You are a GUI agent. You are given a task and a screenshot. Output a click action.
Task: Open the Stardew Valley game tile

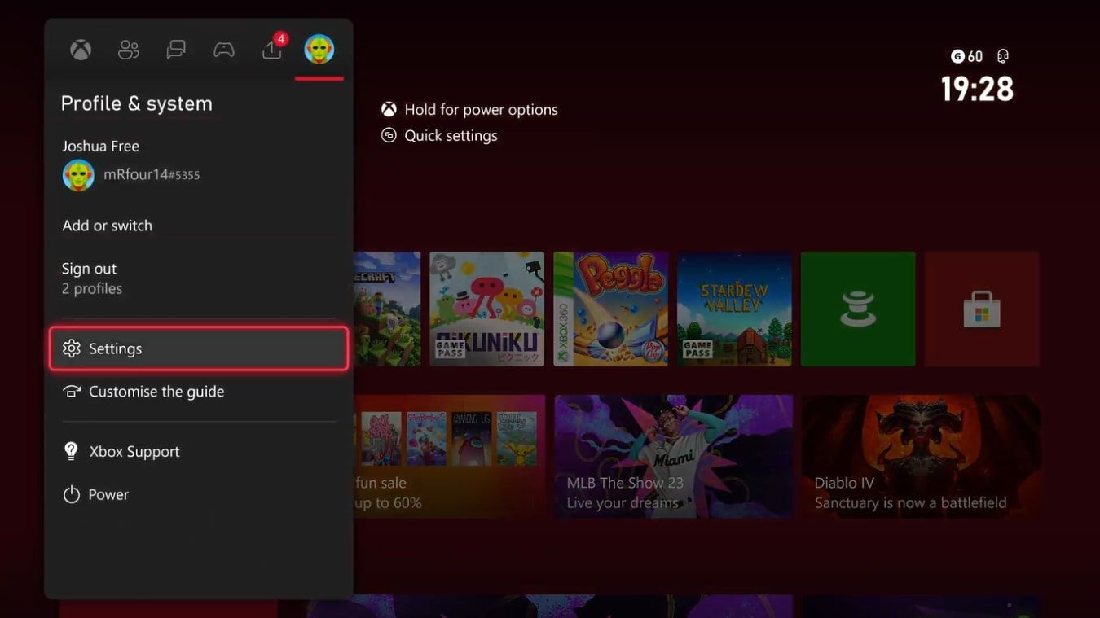click(x=734, y=309)
